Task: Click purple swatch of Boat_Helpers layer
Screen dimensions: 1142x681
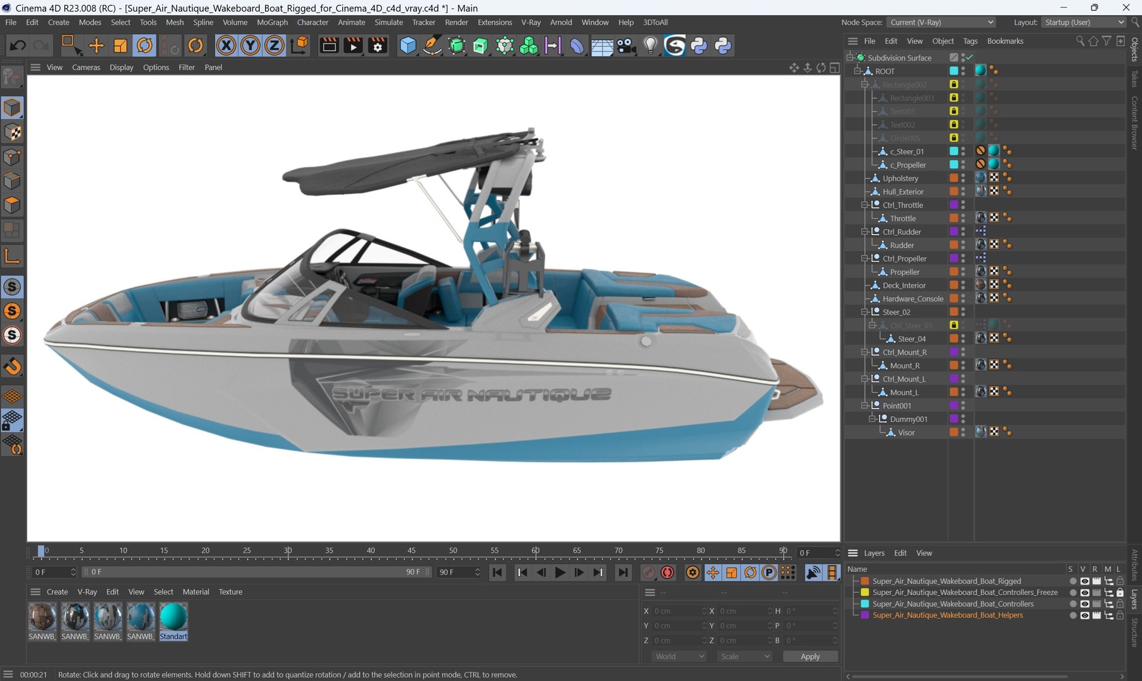Action: [x=865, y=615]
